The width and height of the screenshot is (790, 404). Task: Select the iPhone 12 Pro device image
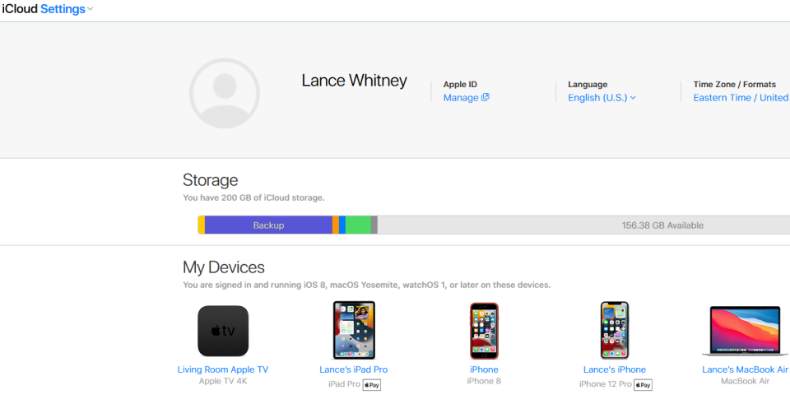(615, 330)
